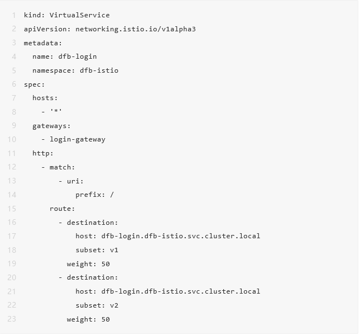Click the word VirtualService on line 1
This screenshot has height=335, width=360.
(x=80, y=15)
